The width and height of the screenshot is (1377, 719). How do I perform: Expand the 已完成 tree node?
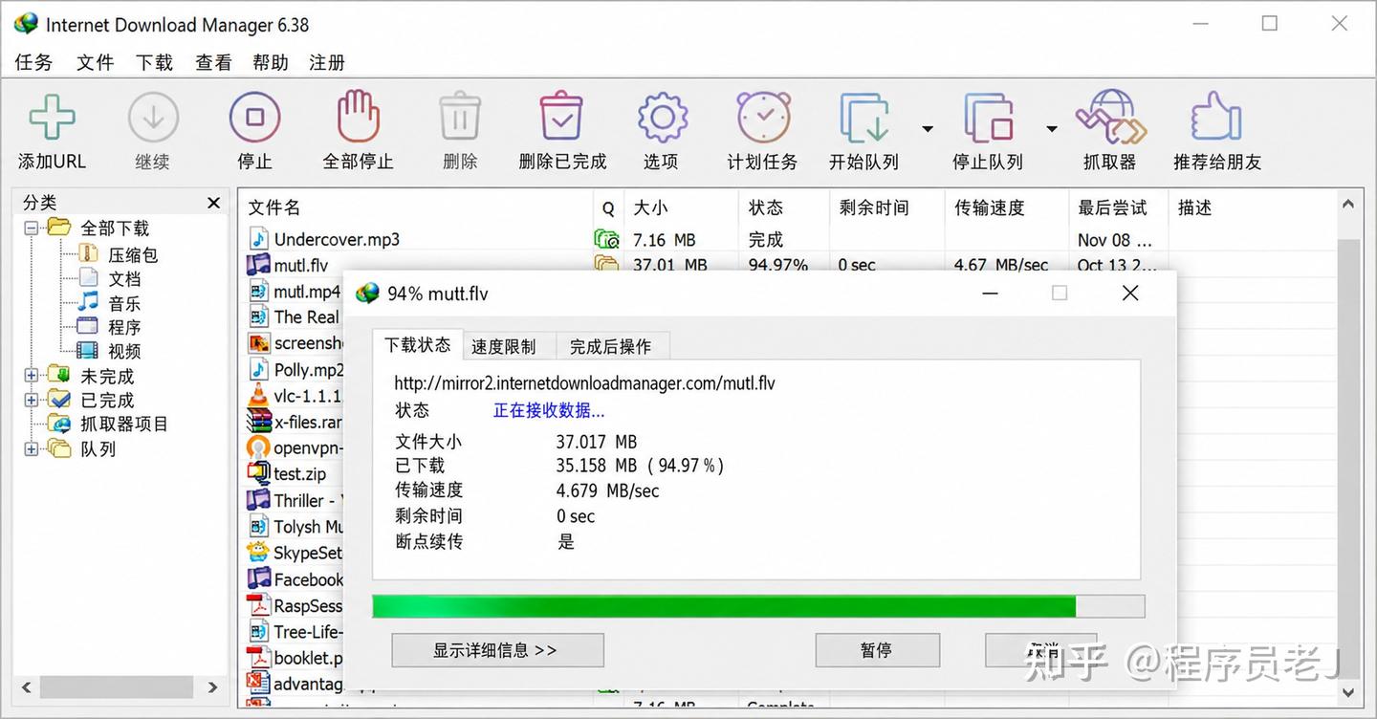coord(32,400)
